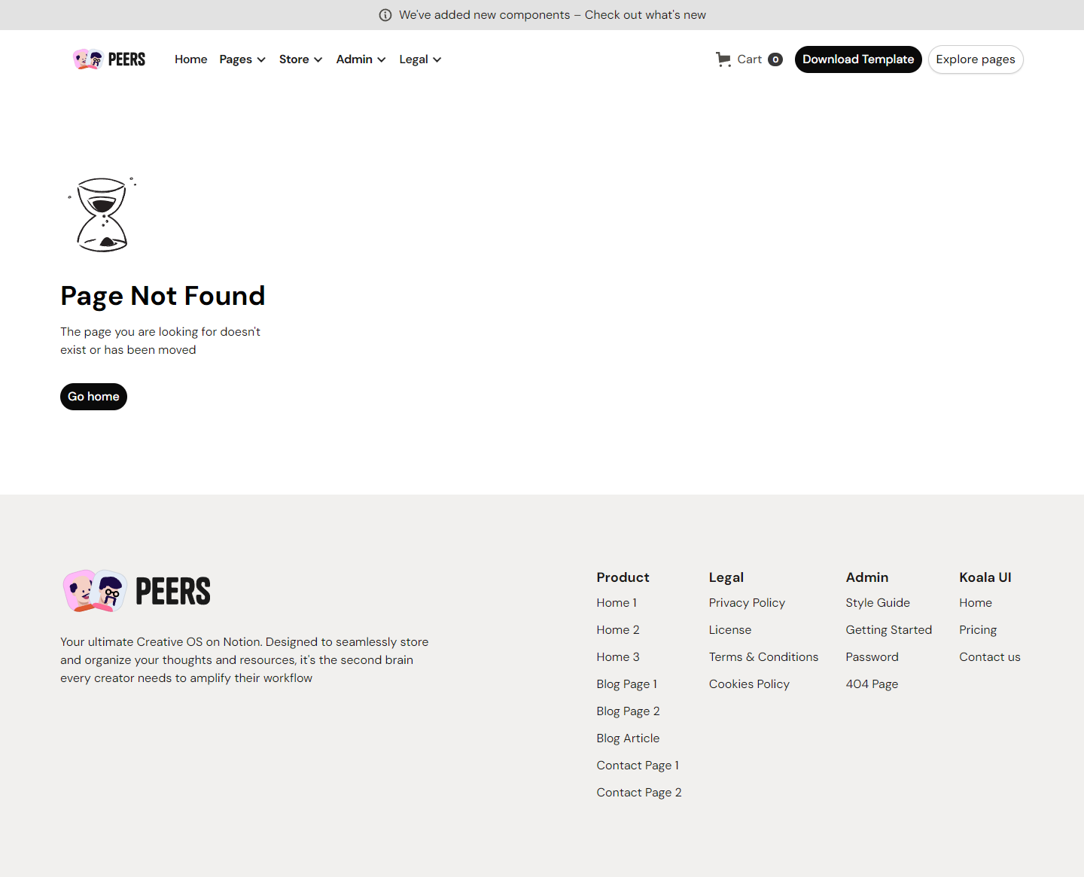Click the Peers logo in the footer
1084x877 pixels.
point(135,591)
